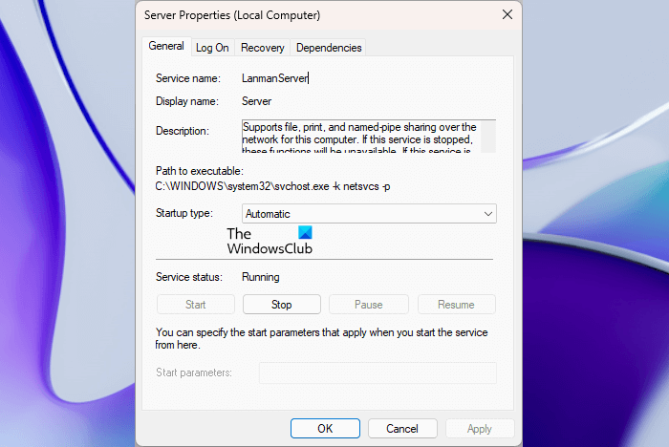The height and width of the screenshot is (447, 669).
Task: Click the Pause service button
Action: 368,305
